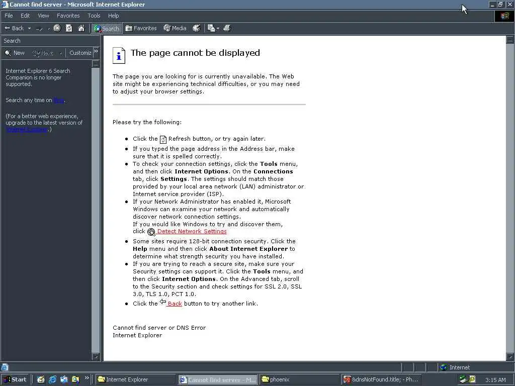Click the main page scrollbar up arrow
This screenshot has height=386, width=515.
click(510, 40)
